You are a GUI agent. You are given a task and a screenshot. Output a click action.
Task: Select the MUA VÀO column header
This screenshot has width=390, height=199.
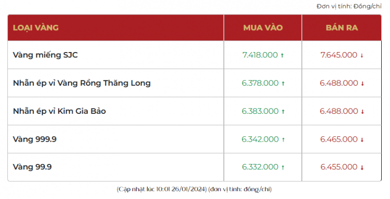263,28
